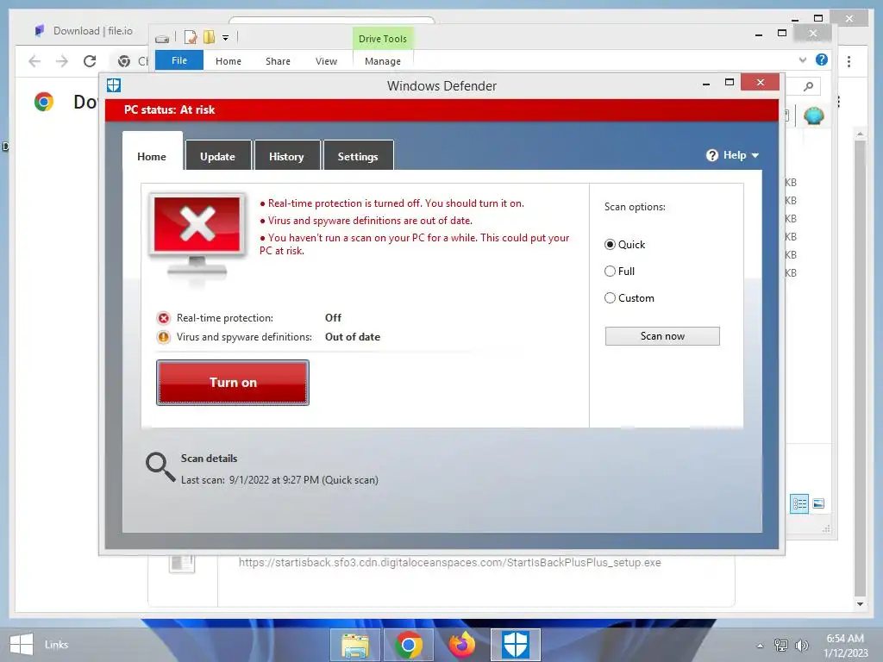Switch to the History tab
Image resolution: width=883 pixels, height=662 pixels.
tap(286, 156)
